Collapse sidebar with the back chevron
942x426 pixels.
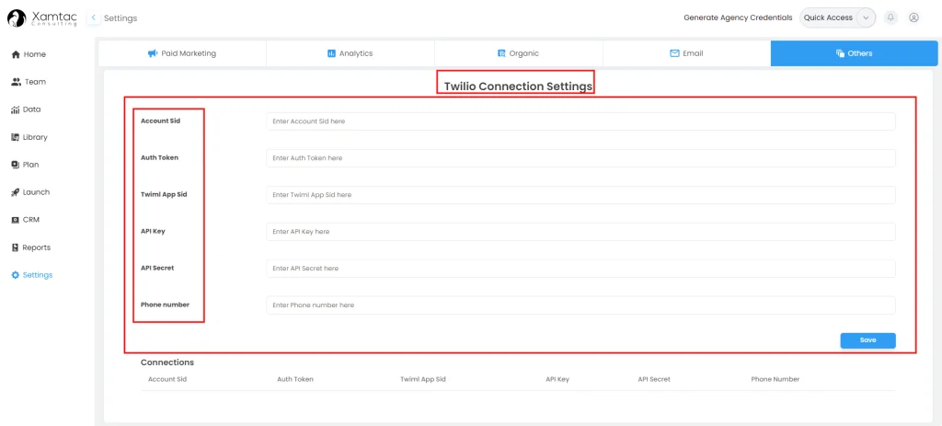point(94,17)
